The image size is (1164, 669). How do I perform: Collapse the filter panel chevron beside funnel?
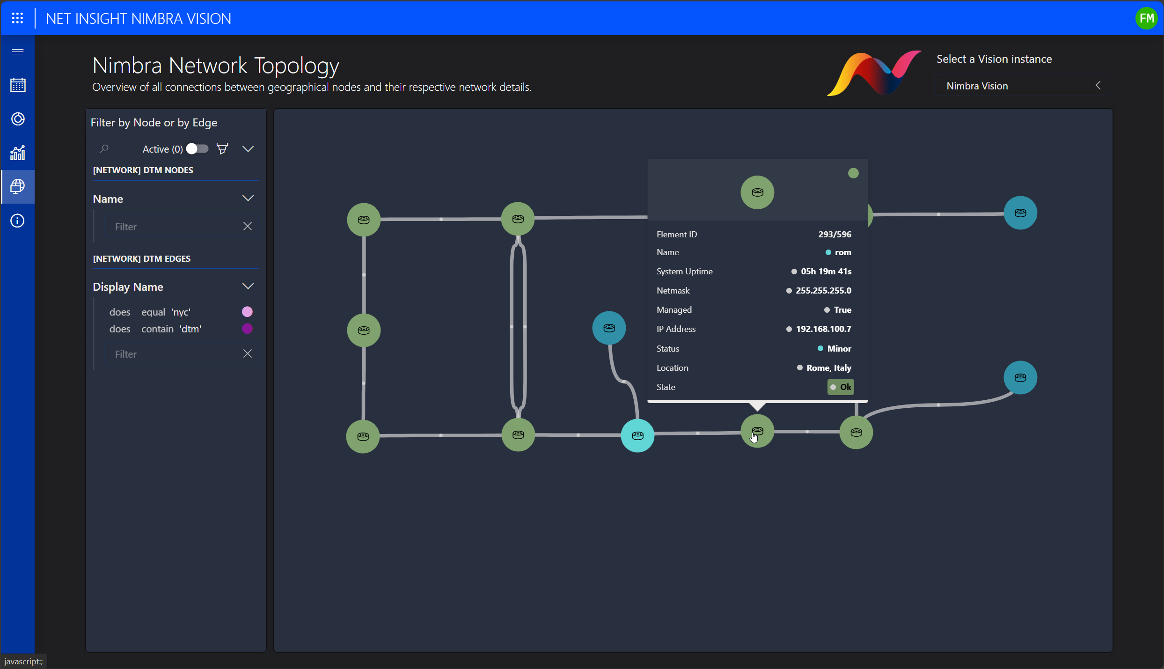(x=248, y=149)
